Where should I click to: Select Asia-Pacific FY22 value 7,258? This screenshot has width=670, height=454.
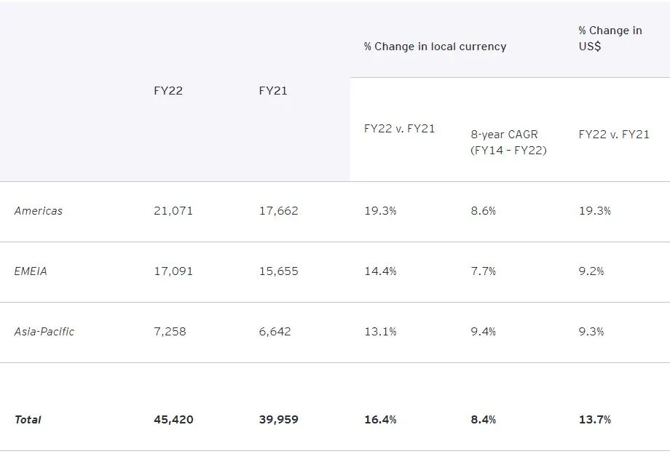coord(170,332)
